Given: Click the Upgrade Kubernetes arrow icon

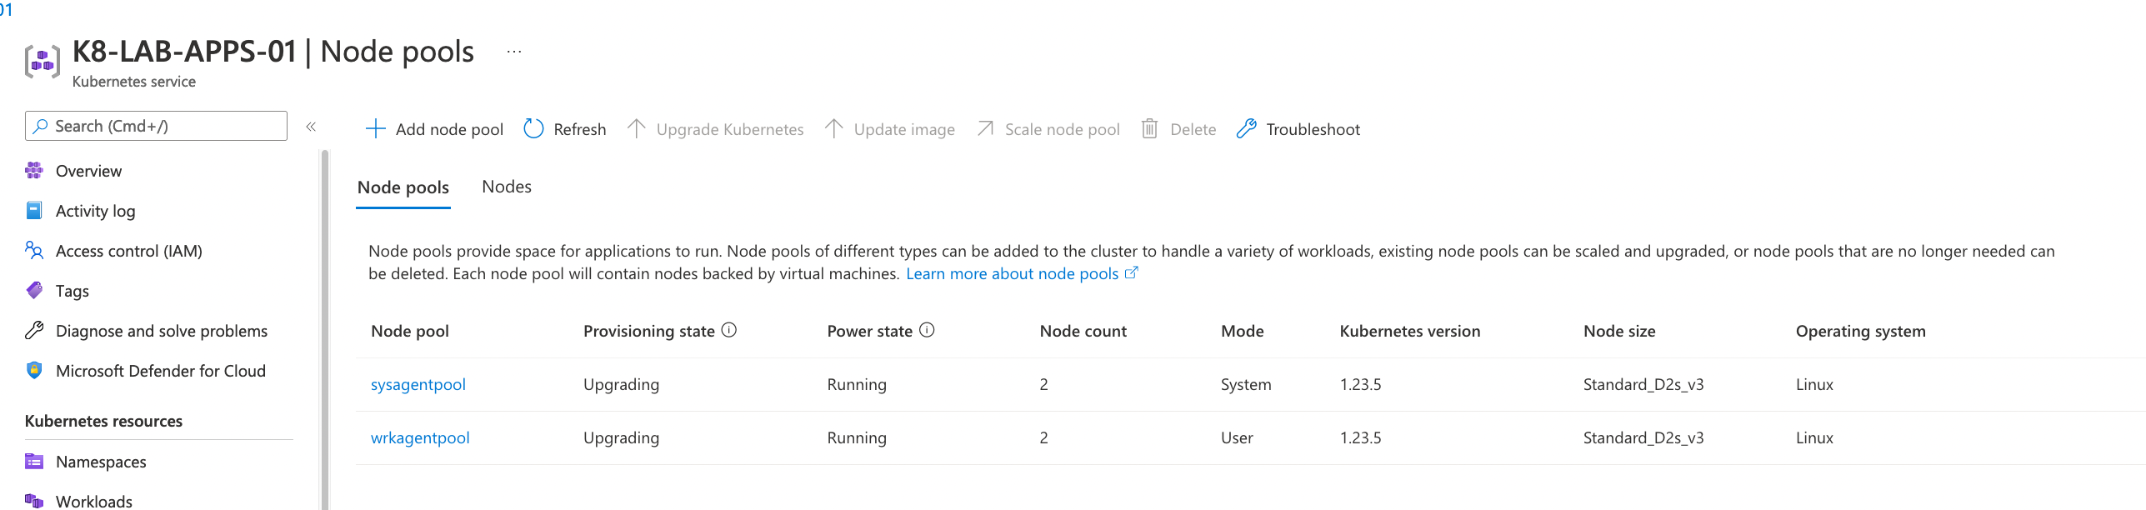Looking at the screenshot, I should pos(637,129).
